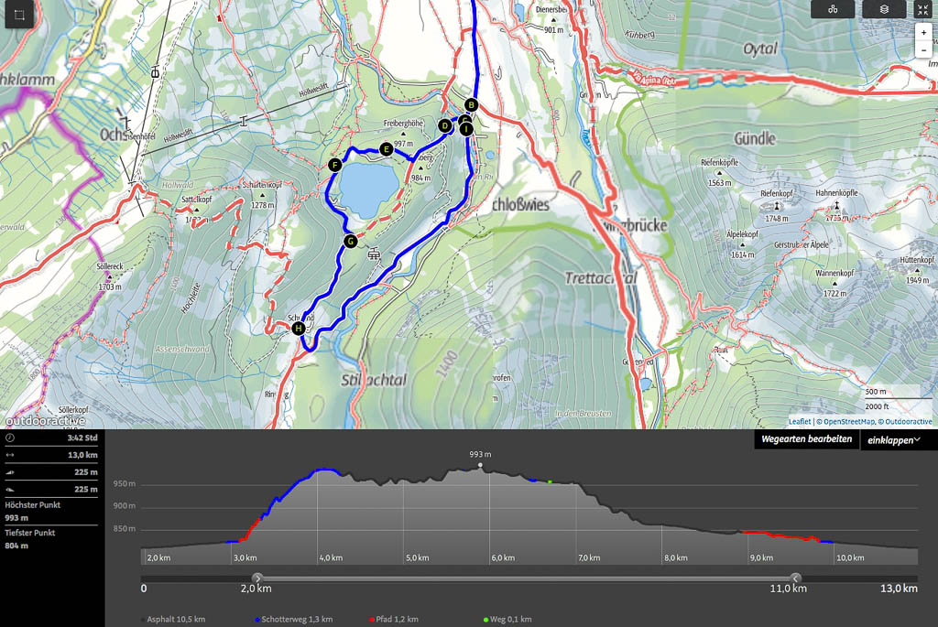Screen dimensions: 938x627
Task: Zoom in the map with plus
Action: 923,32
